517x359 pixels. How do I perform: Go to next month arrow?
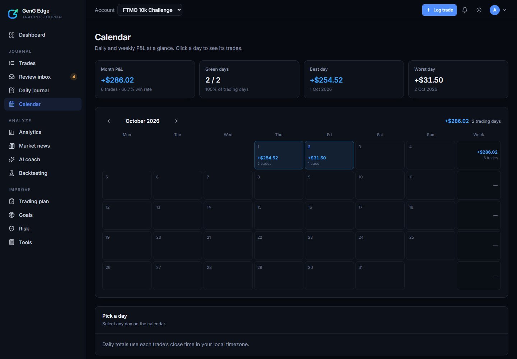(x=176, y=121)
